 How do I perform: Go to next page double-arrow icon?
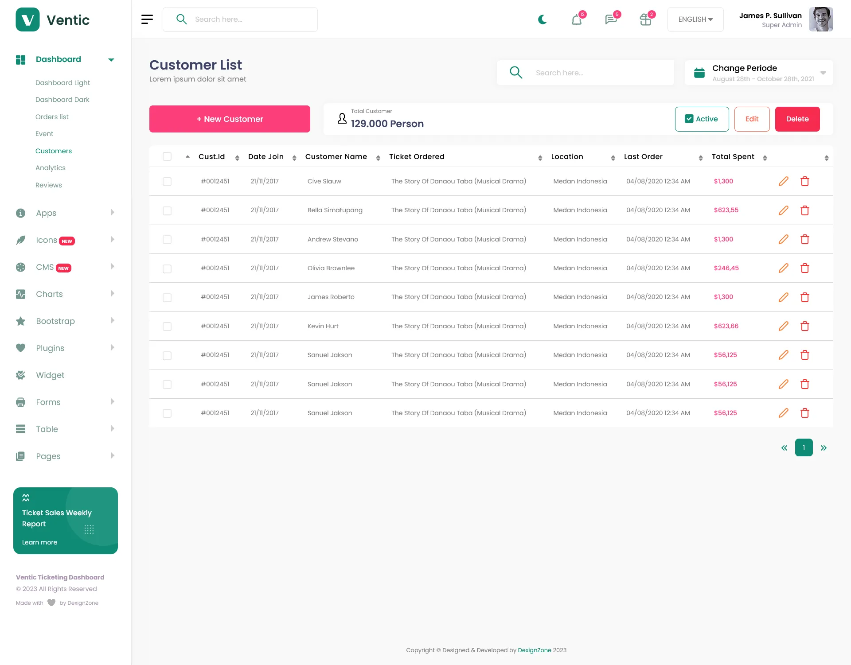click(824, 448)
